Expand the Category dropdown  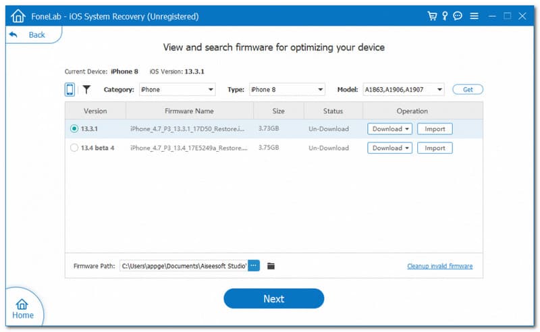coord(178,90)
